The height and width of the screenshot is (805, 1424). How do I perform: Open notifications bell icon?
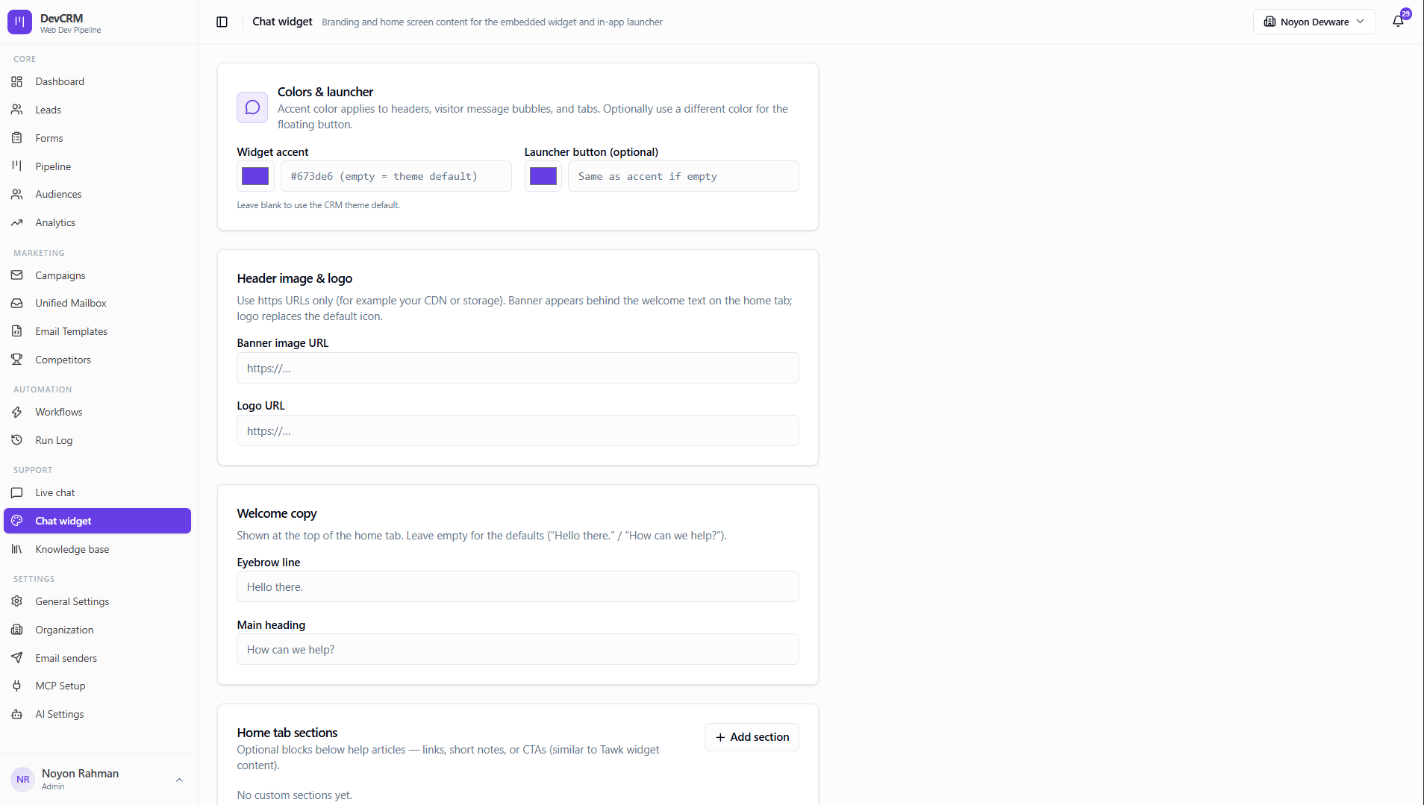point(1398,22)
